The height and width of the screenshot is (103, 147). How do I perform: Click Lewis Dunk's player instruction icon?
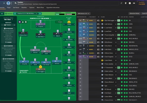pos(99,31)
